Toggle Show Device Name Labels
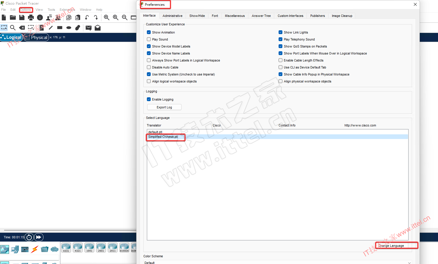 [x=149, y=53]
